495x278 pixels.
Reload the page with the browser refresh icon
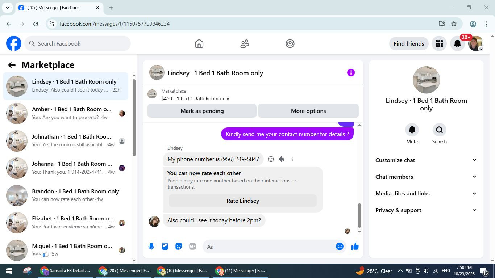[36, 24]
